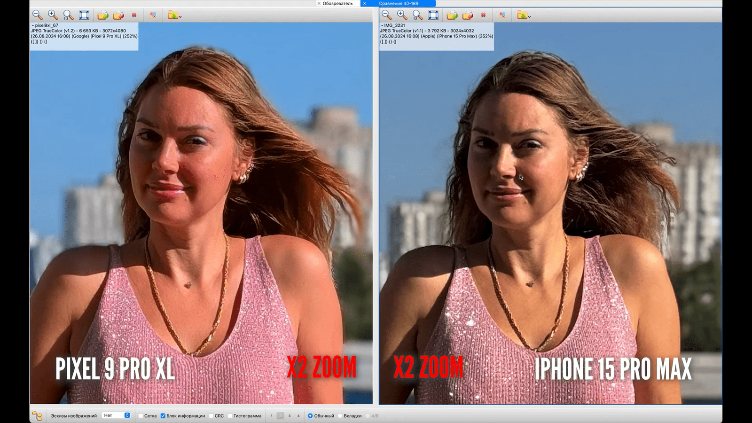The height and width of the screenshot is (423, 752).
Task: Click the '(iPhone 15 Pro Max) (252%)' info line
Action: (465, 36)
